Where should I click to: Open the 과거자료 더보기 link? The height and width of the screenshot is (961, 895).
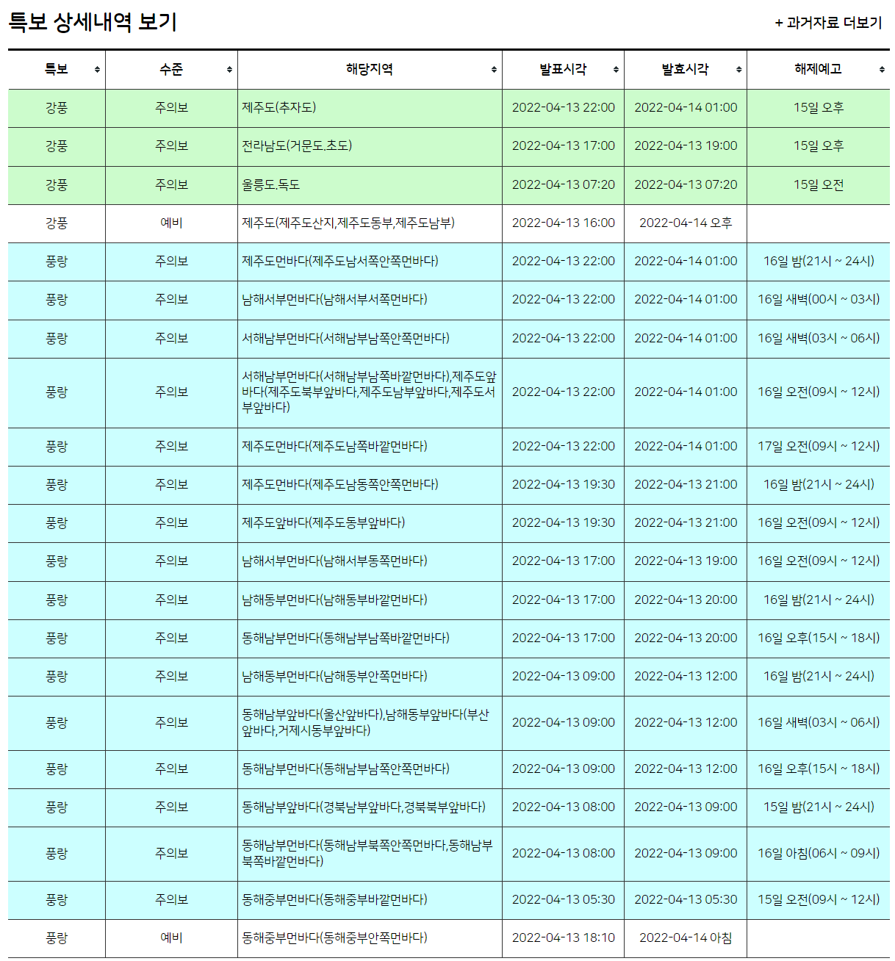[828, 23]
